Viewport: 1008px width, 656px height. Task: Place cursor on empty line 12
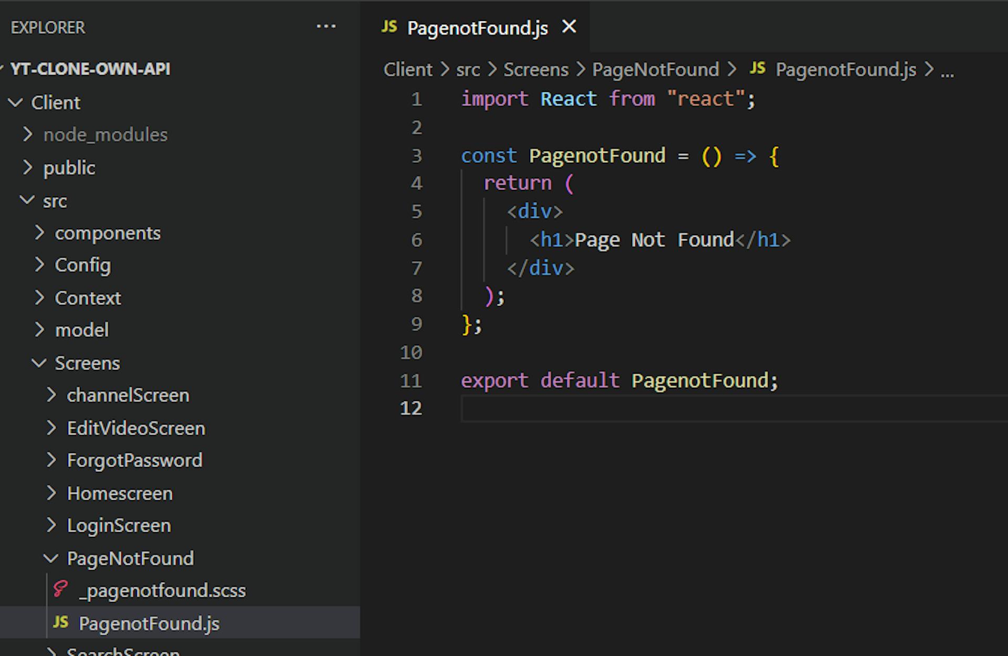point(630,409)
